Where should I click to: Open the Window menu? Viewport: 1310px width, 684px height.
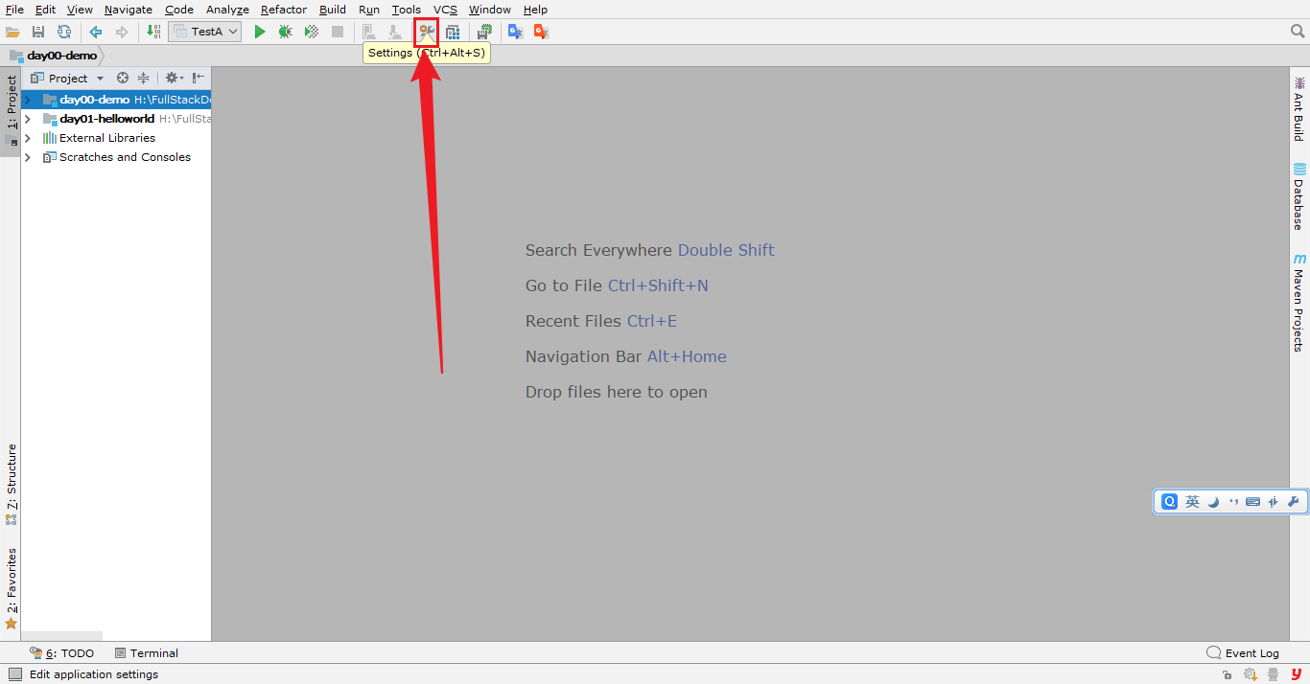(x=490, y=10)
